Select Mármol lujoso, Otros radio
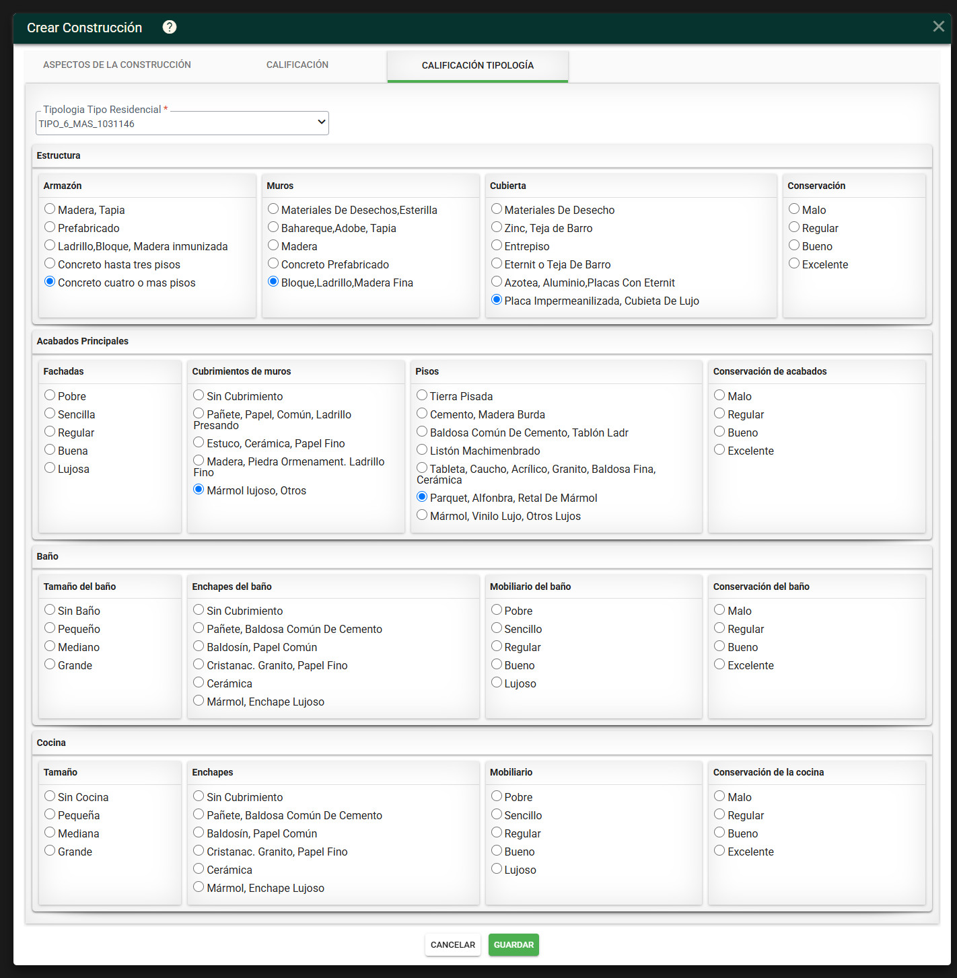Image resolution: width=957 pixels, height=978 pixels. pos(199,490)
